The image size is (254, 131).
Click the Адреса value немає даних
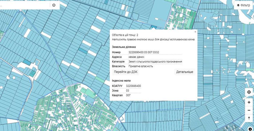[x=136, y=57]
